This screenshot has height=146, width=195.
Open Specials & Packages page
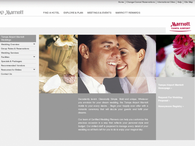pyautogui.click(x=12, y=61)
